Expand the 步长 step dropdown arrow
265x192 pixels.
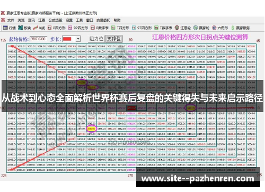78,39
